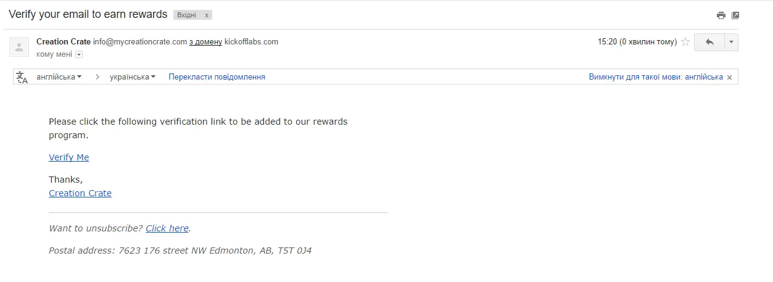Click the з домену underlined text
This screenshot has width=773, height=282.
click(x=205, y=42)
